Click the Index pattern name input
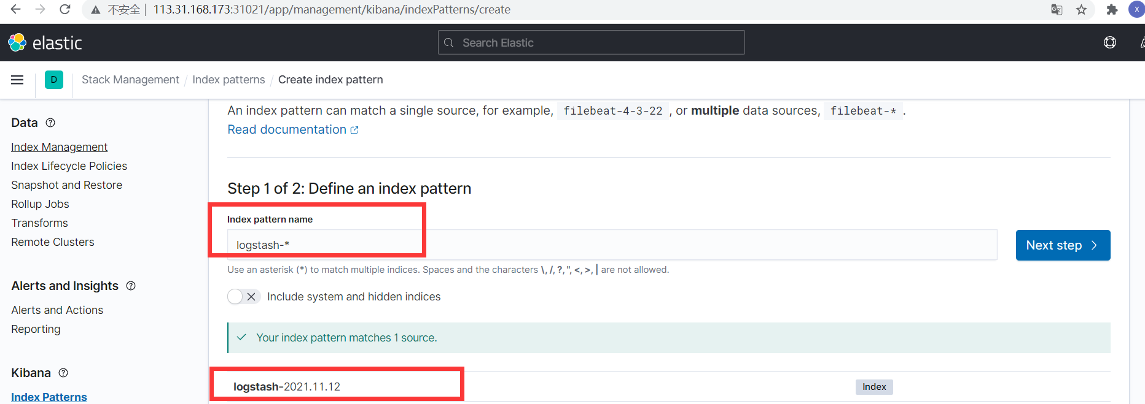This screenshot has height=404, width=1145. 612,245
